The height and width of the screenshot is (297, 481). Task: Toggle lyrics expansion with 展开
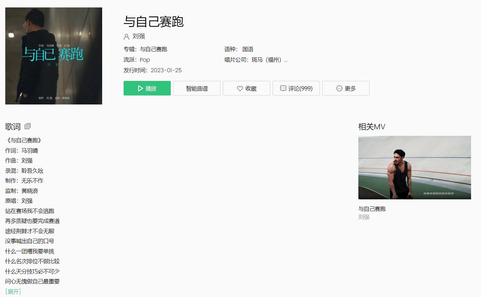[x=13, y=291]
